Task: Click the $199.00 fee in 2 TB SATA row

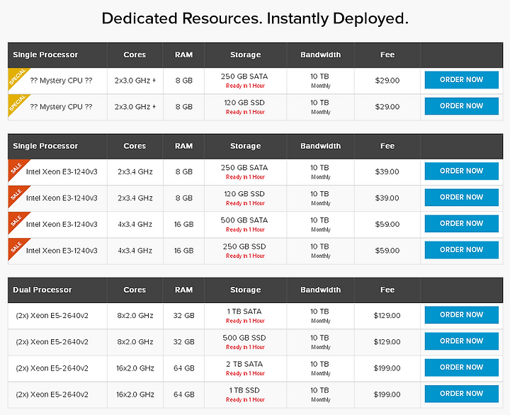Action: 387,368
